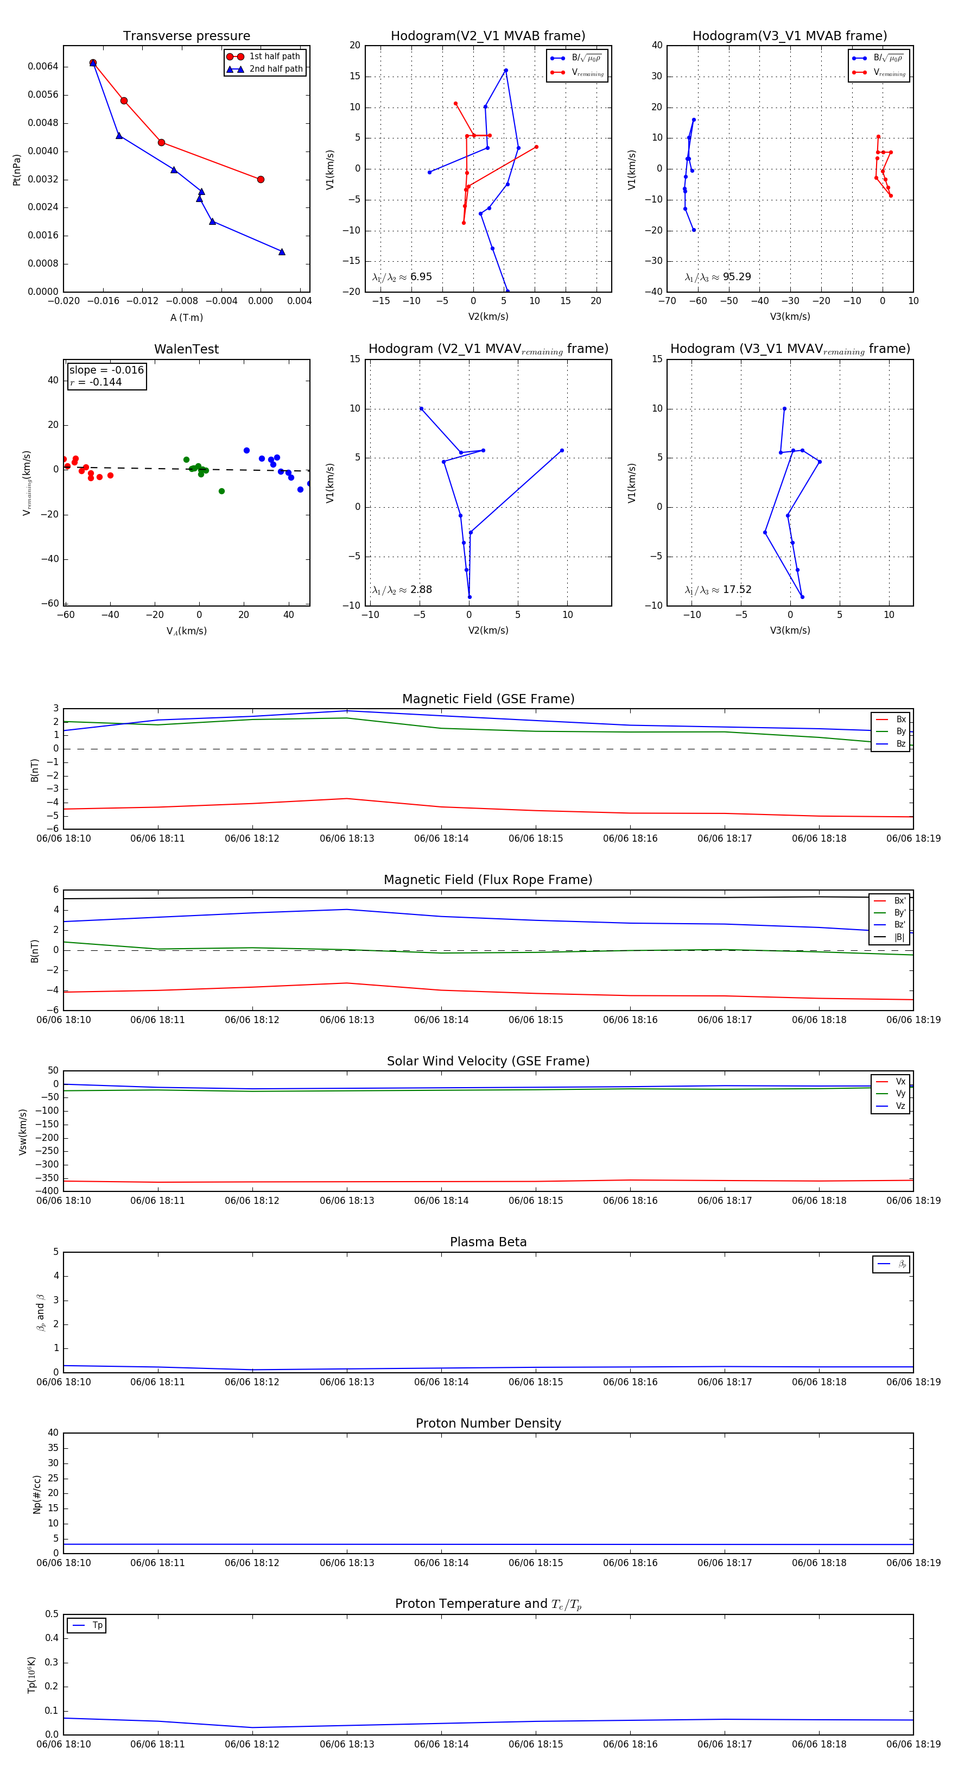
Task: Click the 'V_A(km/s)' x-axis label
Action: tap(186, 631)
